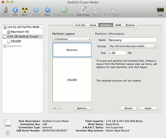Open the Restore tab

130,25
